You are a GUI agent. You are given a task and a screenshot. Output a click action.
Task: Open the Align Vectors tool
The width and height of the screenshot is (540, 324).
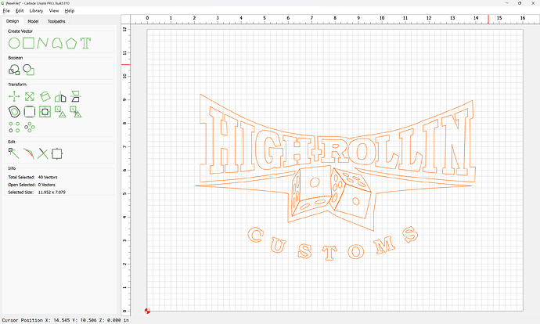(x=45, y=112)
